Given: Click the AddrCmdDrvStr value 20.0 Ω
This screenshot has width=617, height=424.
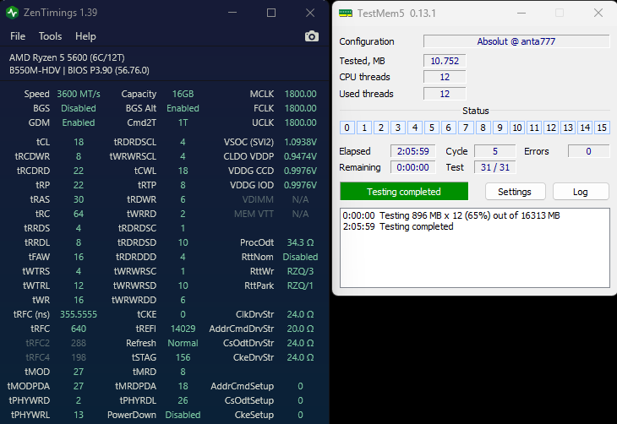Looking at the screenshot, I should pyautogui.click(x=300, y=329).
